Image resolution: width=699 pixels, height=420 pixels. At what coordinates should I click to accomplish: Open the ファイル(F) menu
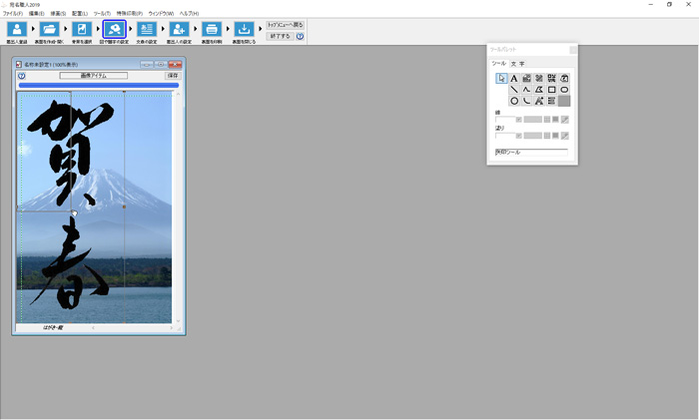pos(12,13)
